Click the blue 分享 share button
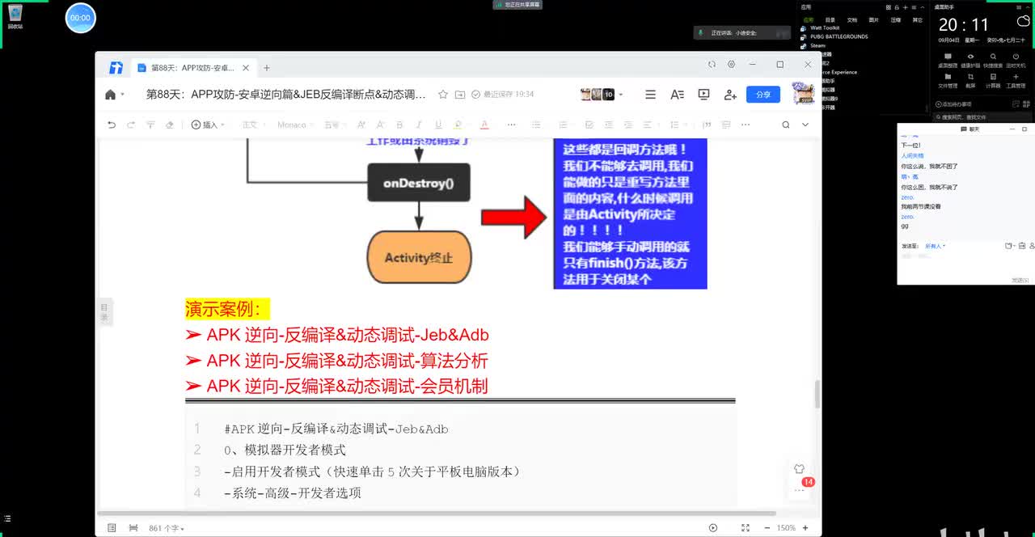1035x537 pixels. [763, 95]
